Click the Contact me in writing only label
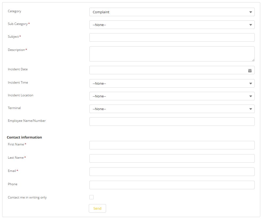This screenshot has height=220, width=264. point(27,197)
